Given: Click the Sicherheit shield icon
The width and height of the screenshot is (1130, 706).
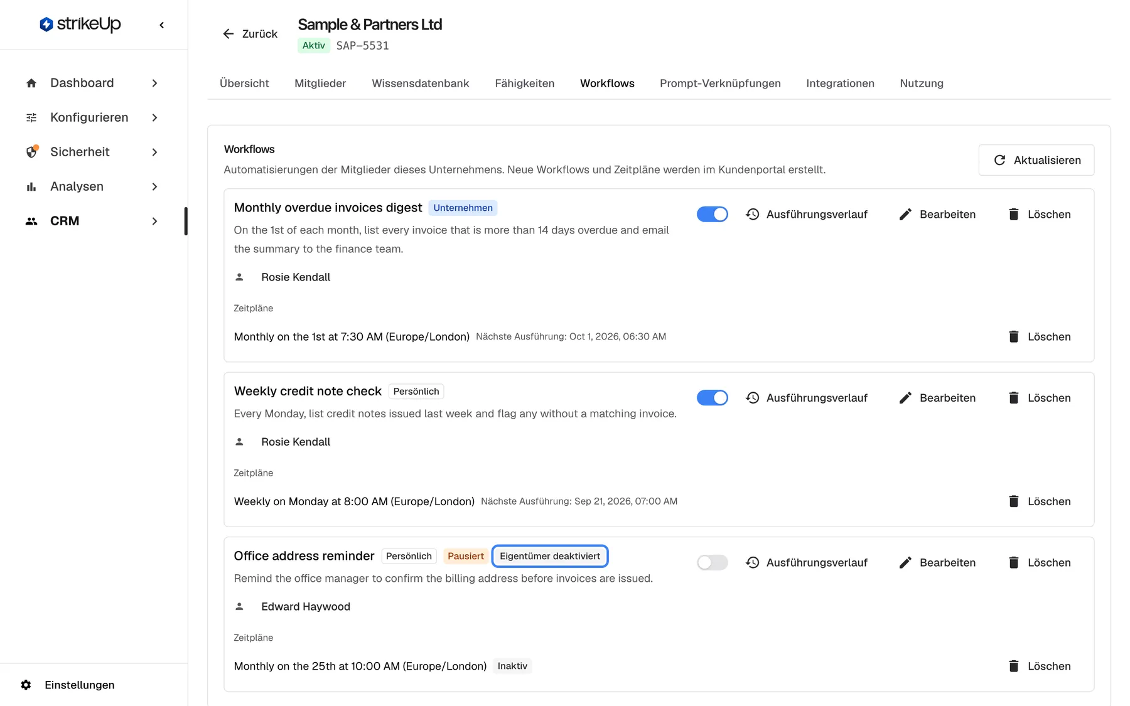Looking at the screenshot, I should pos(31,152).
